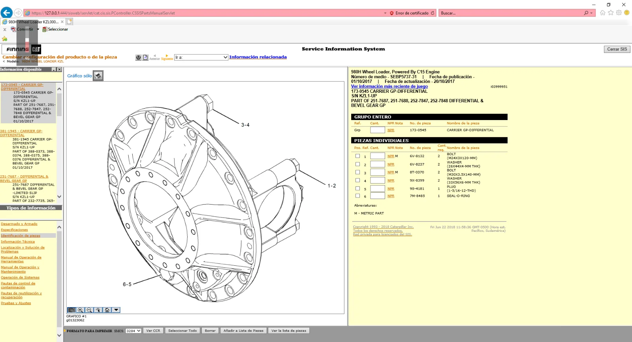Screen dimensions: 632x342
Task: Click Seleccionar Todo button
Action: point(182,331)
